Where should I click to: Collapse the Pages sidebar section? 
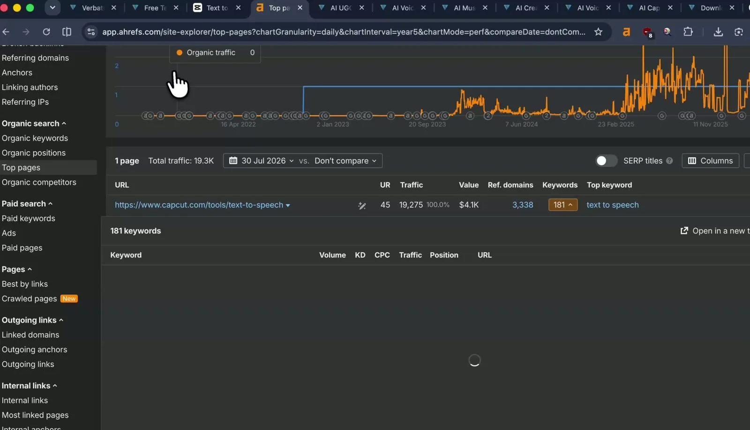click(16, 270)
